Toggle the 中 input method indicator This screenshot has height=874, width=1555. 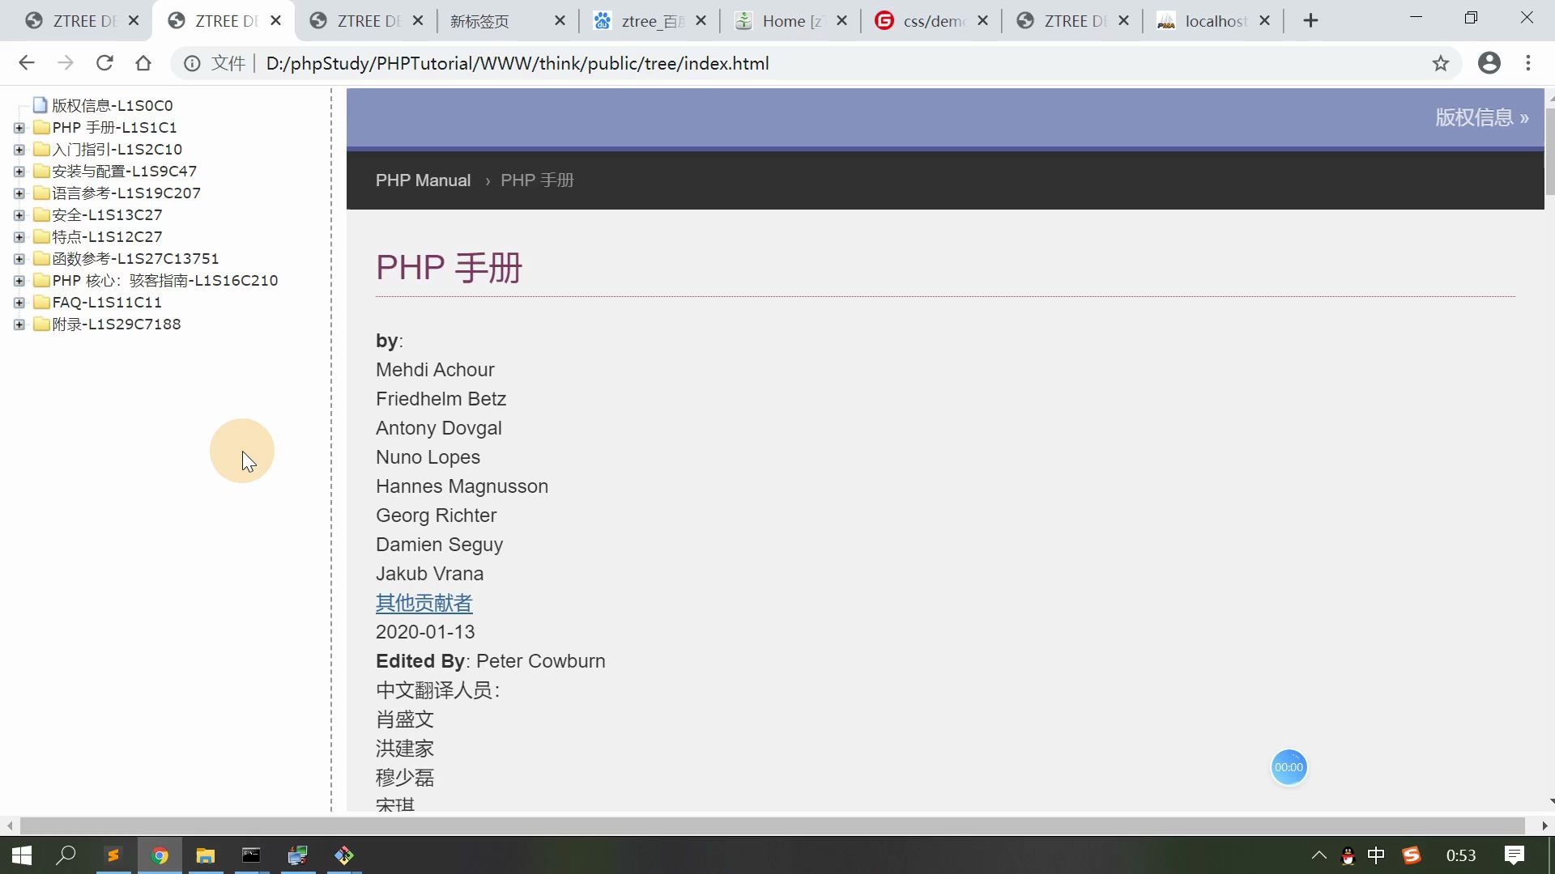click(x=1377, y=855)
